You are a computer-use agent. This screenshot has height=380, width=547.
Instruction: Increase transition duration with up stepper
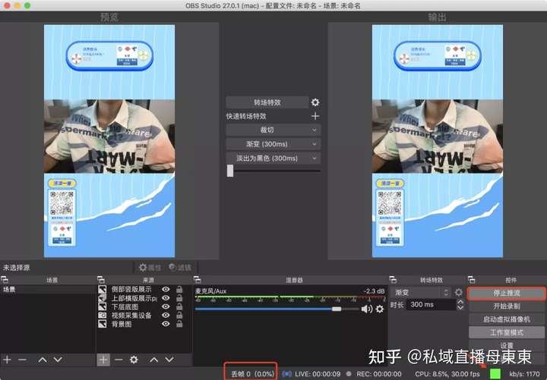point(460,302)
